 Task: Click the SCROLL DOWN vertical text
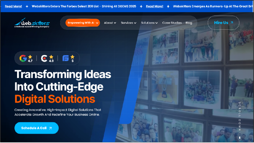[x=239, y=116]
